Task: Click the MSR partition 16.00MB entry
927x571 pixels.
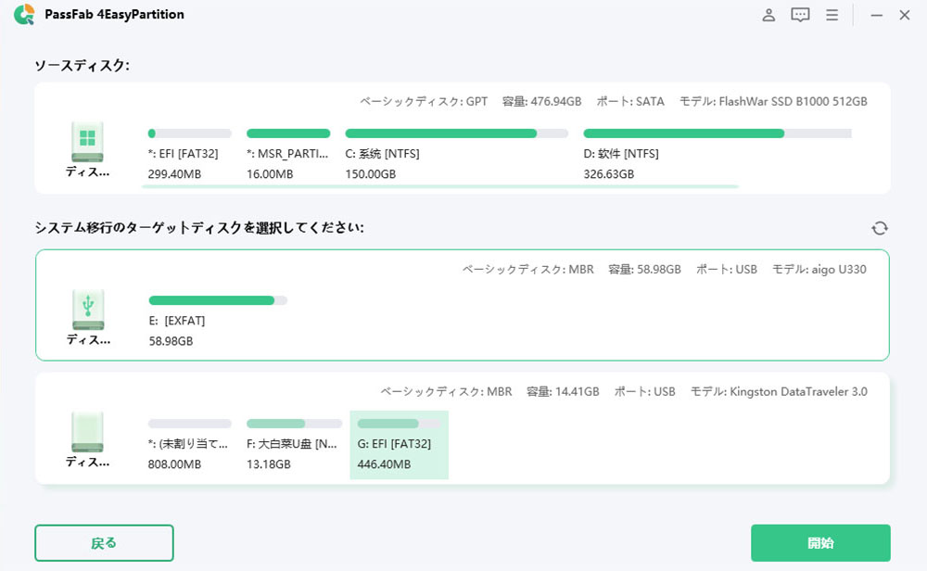Action: click(287, 154)
